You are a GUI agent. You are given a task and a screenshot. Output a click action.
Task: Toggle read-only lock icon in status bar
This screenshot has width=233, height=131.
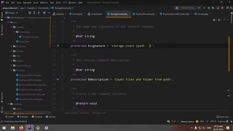click(x=232, y=121)
